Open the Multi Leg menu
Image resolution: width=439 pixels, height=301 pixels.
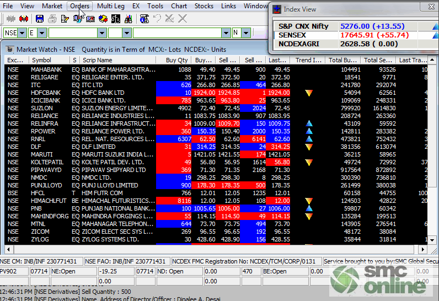pyautogui.click(x=110, y=6)
